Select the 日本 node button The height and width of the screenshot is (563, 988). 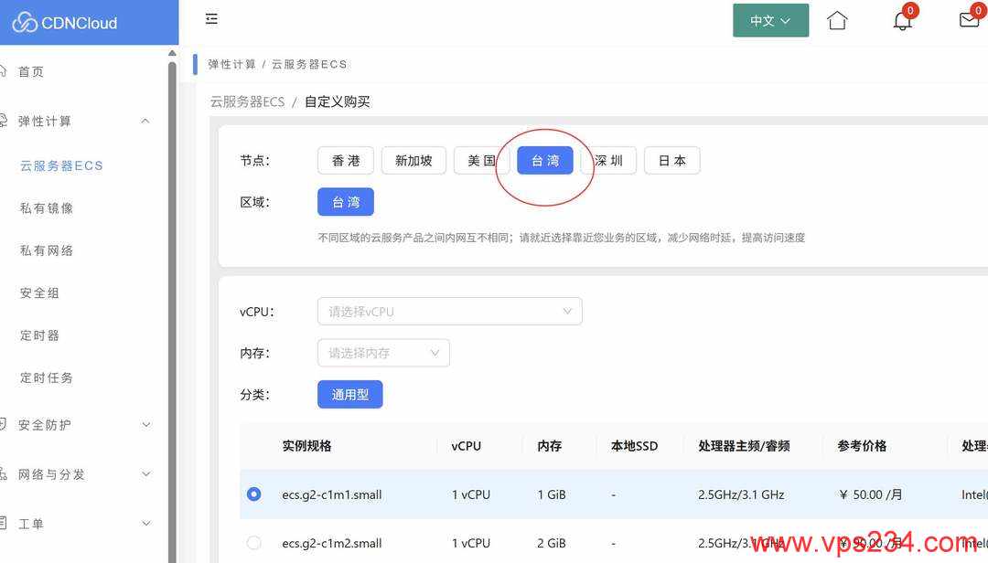[x=671, y=161]
